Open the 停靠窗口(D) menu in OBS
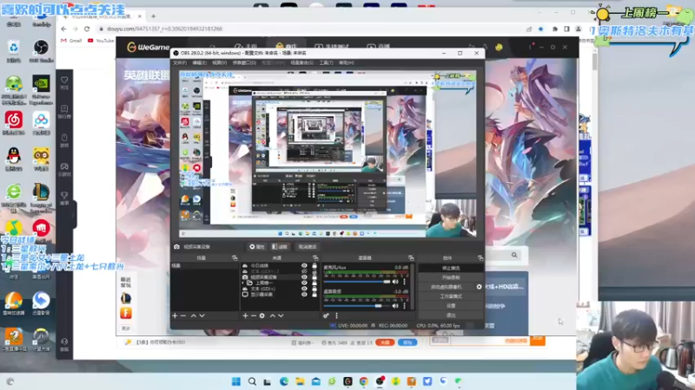695x390 pixels. [x=244, y=62]
